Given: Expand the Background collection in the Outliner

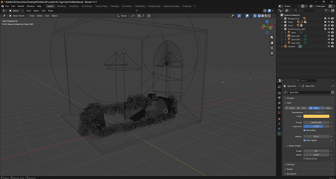Looking at the screenshot, I should (x=282, y=18).
